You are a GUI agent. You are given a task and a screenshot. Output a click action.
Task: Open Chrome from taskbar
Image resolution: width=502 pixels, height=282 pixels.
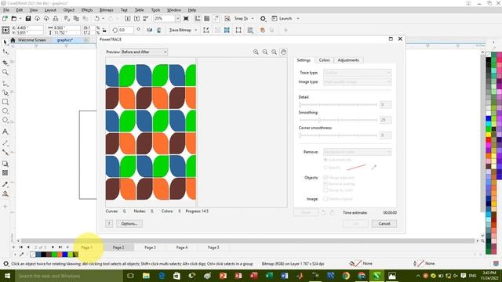point(346,276)
